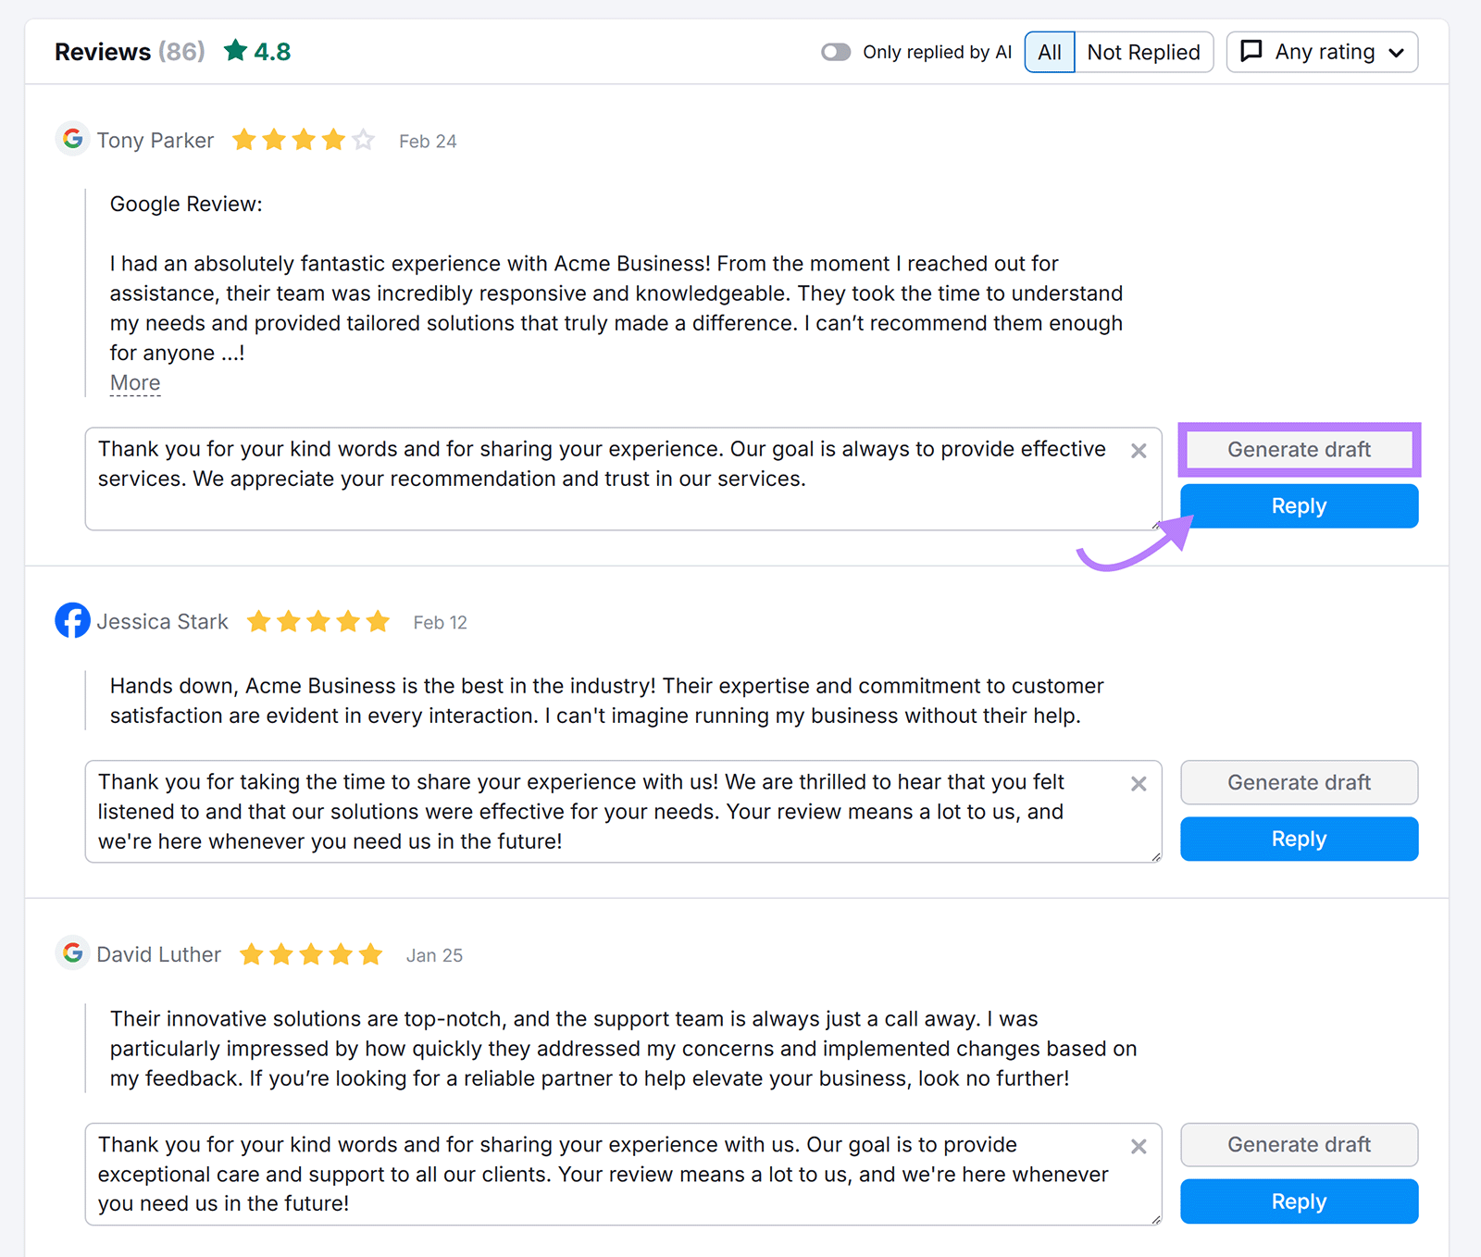This screenshot has height=1257, width=1481.
Task: Click the Facebook icon next to Jessica Stark
Action: pos(72,621)
